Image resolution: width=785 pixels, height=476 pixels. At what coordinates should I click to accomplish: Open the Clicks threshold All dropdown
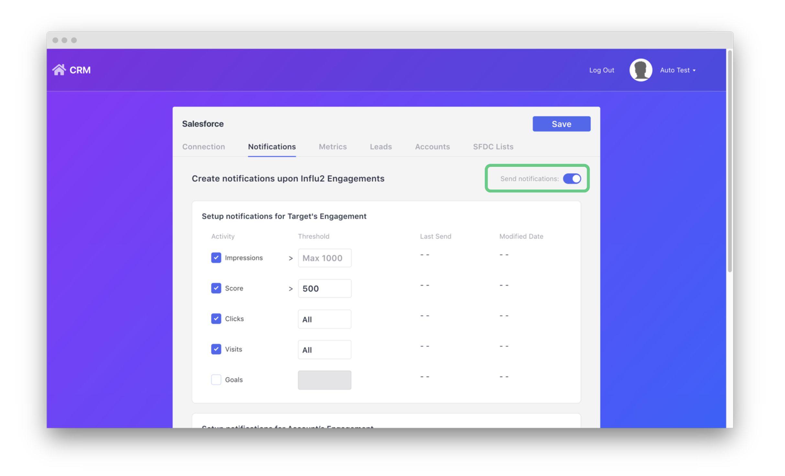click(324, 319)
